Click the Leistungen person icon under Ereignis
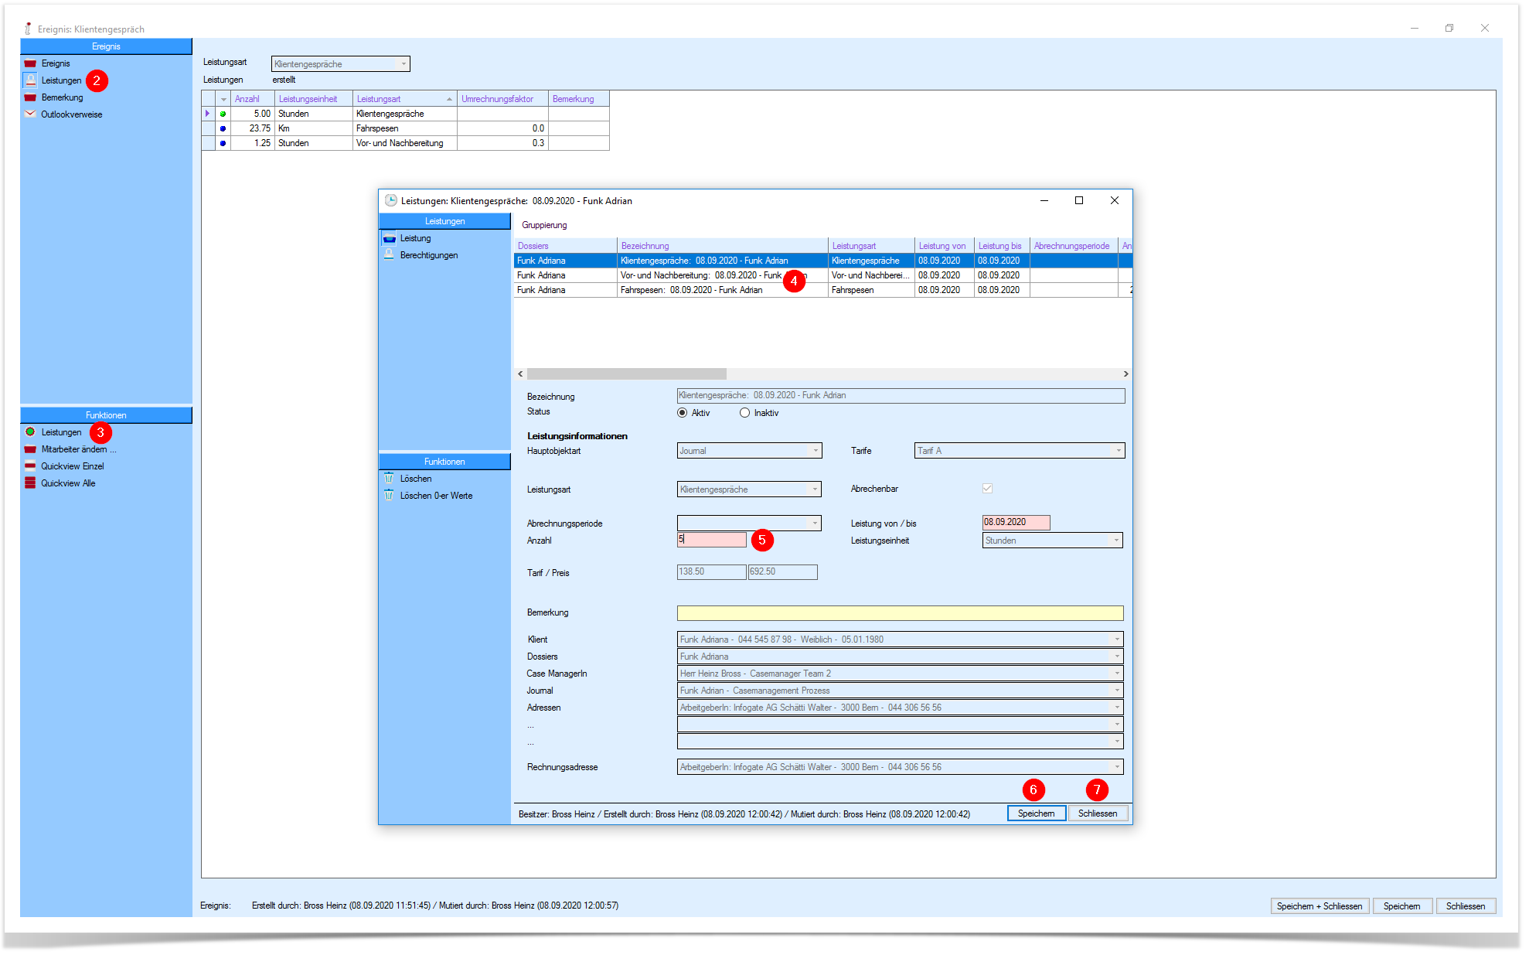The height and width of the screenshot is (955, 1529). click(30, 80)
